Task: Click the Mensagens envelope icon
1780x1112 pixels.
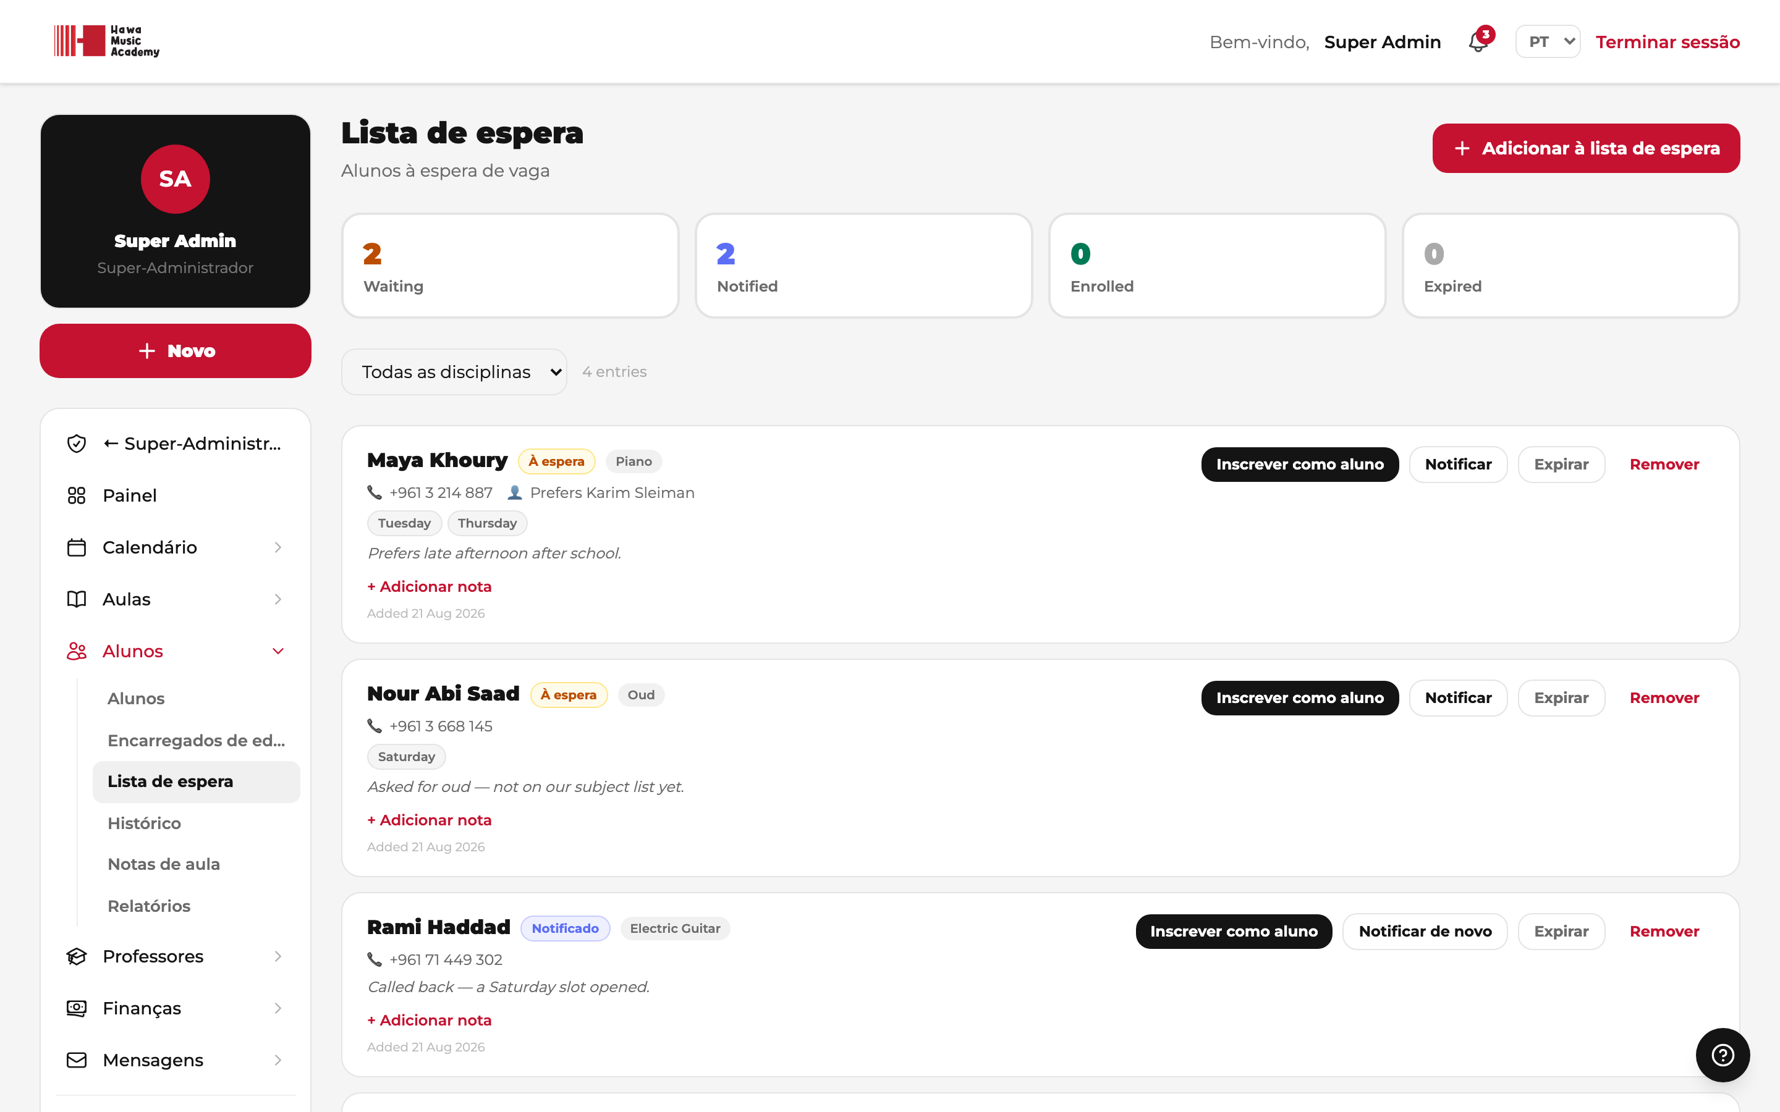Action: [77, 1059]
